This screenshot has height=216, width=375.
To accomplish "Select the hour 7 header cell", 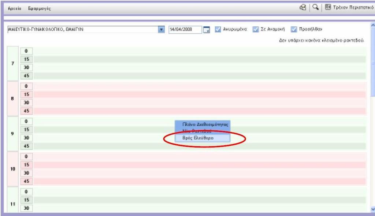I will (x=13, y=63).
